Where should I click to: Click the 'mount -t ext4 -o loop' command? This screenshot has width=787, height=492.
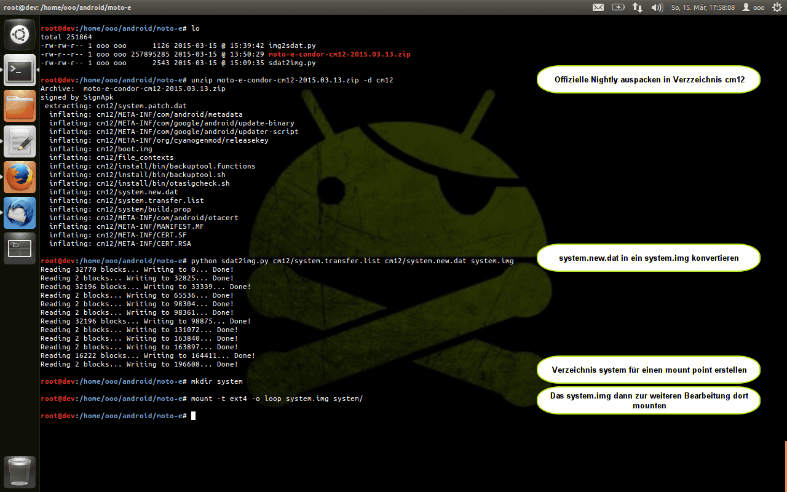[x=277, y=399]
